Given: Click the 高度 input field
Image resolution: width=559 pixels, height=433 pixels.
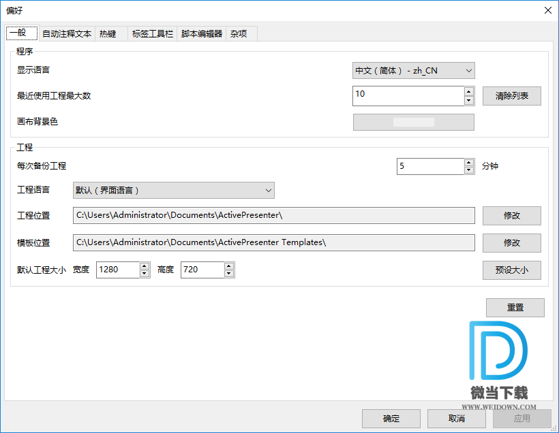Looking at the screenshot, I should click(202, 270).
